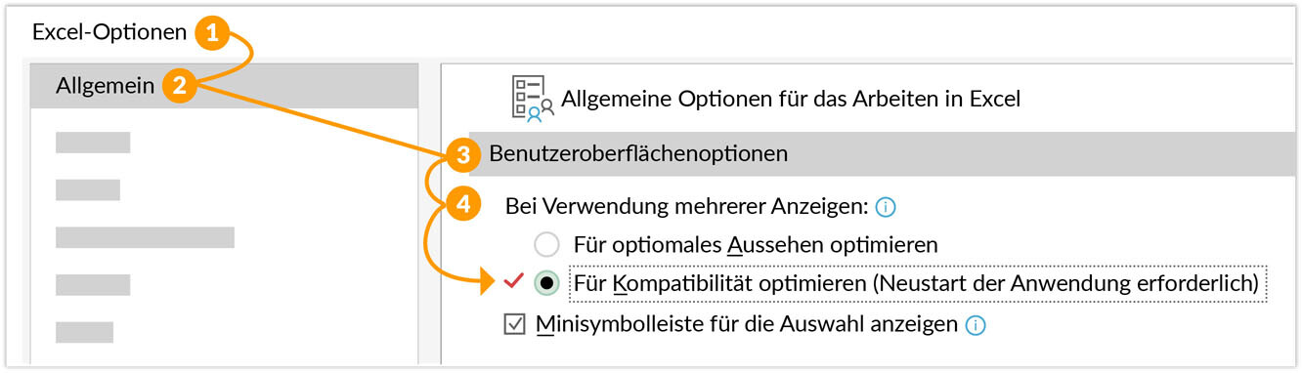Toggle Minisymbolleiste für die Auswahl anzeigen checkbox
The width and height of the screenshot is (1302, 373).
(x=515, y=324)
